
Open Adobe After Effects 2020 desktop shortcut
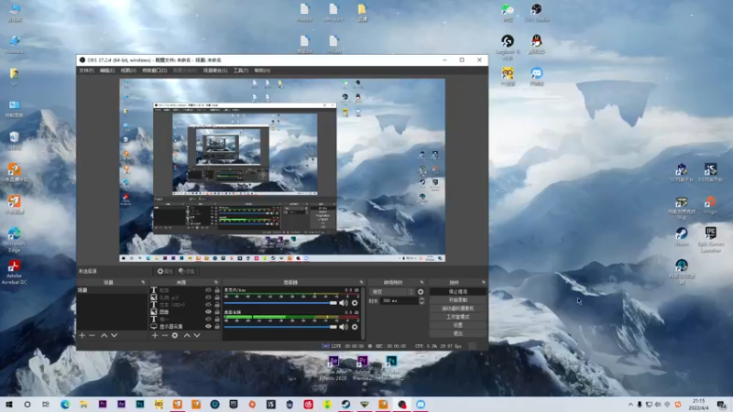click(x=334, y=368)
